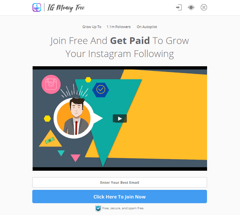Click the blue hexagon checkmark icon
Screen dimensions: 240x215
click(101, 90)
